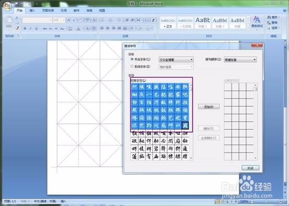Click the Change Case Aa icon
This screenshot has height=206, width=289.
[x=63, y=28]
